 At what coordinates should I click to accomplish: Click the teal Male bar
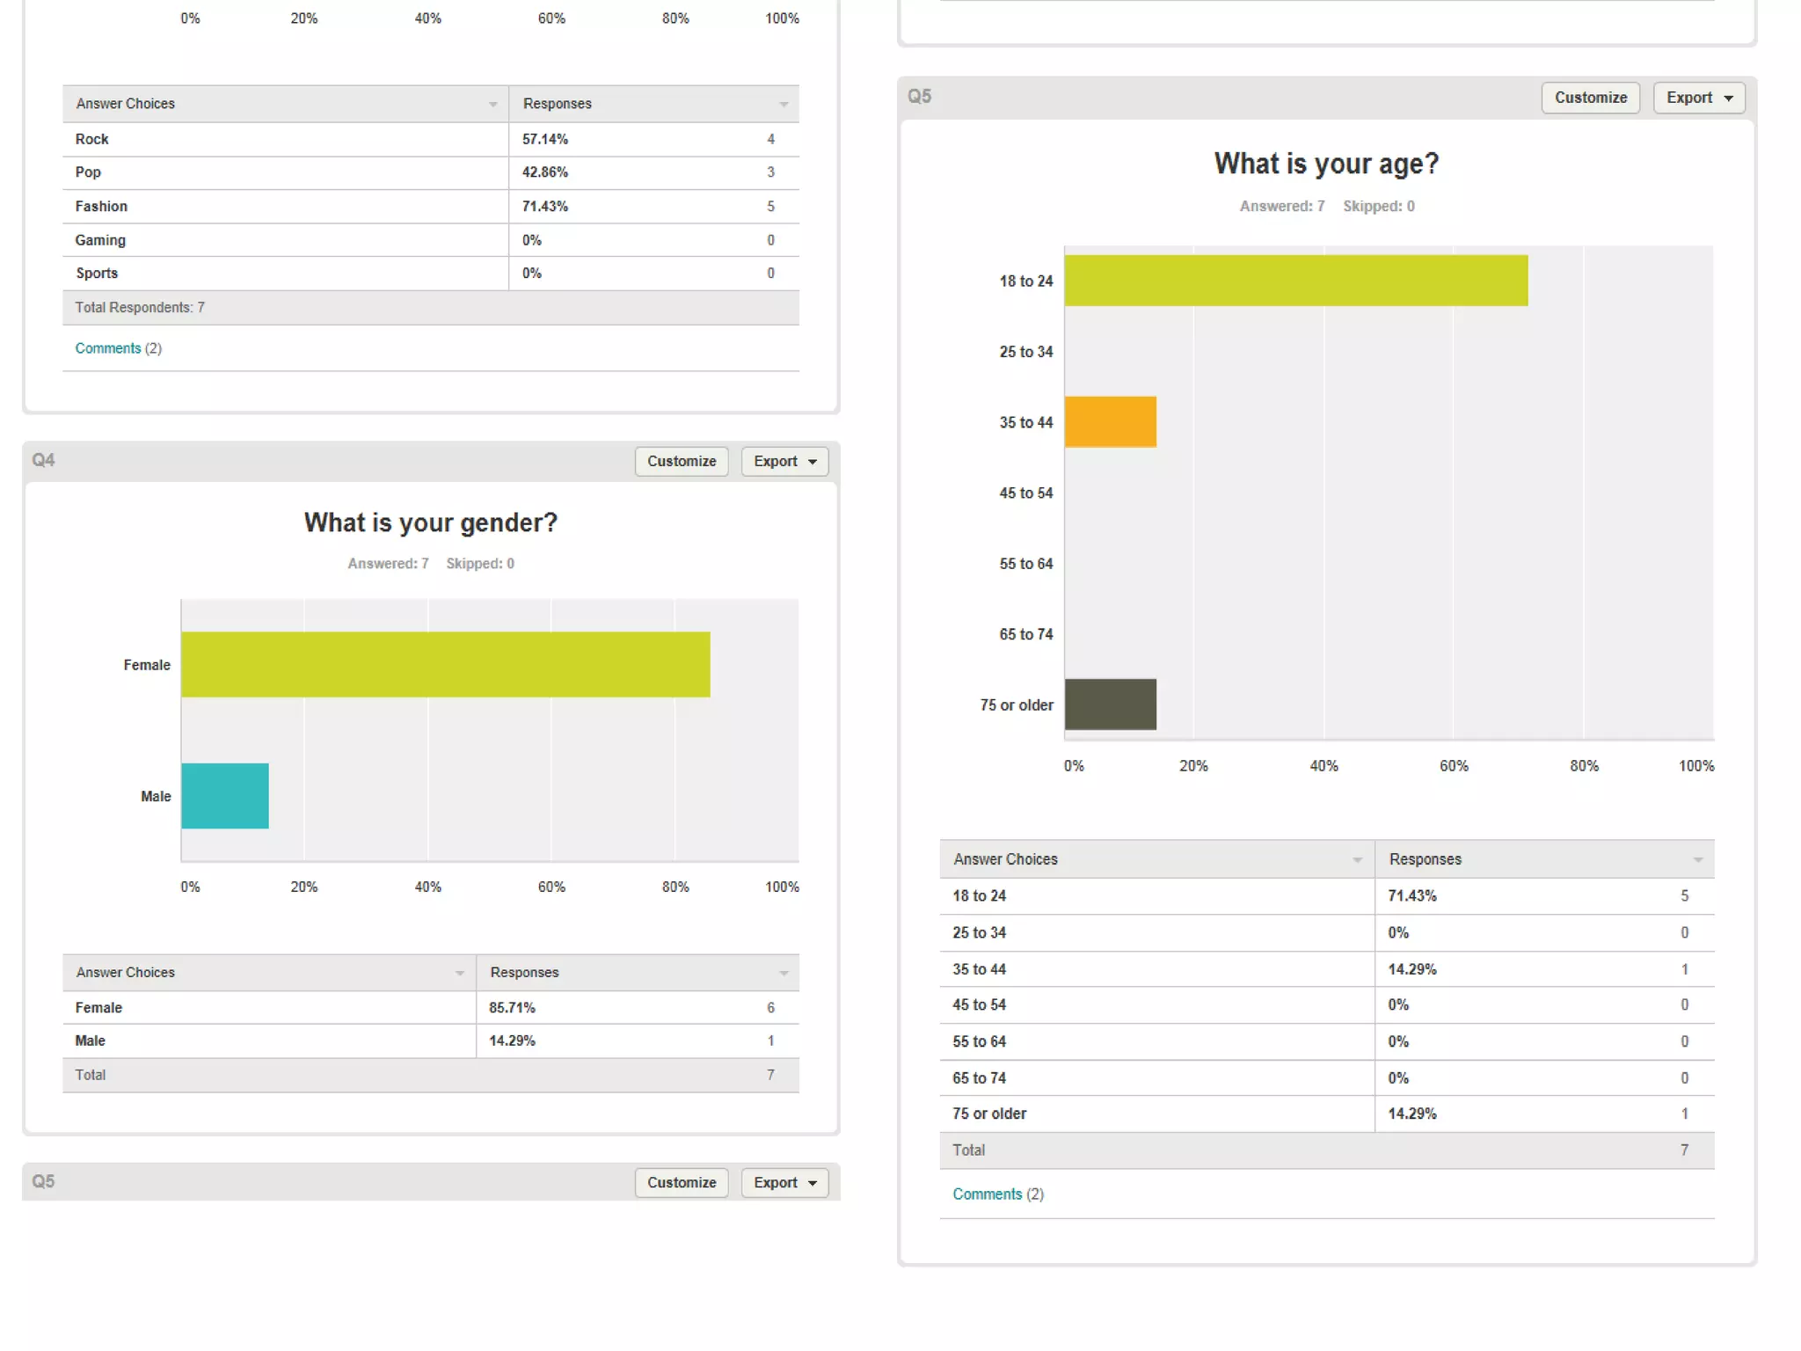click(x=225, y=795)
